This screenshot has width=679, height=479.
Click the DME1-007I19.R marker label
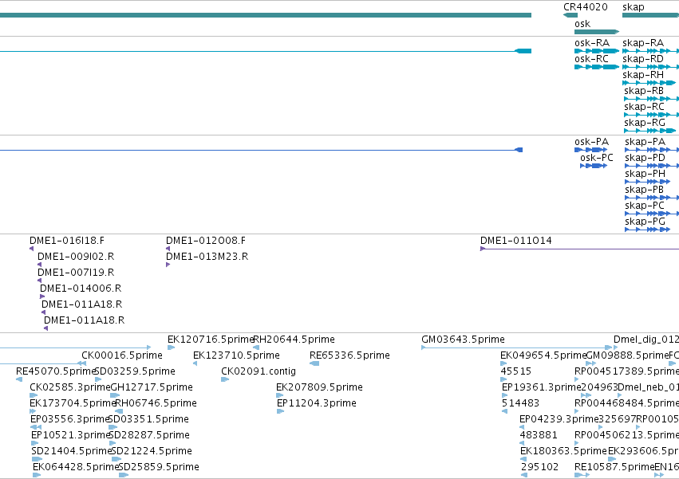[x=76, y=273]
